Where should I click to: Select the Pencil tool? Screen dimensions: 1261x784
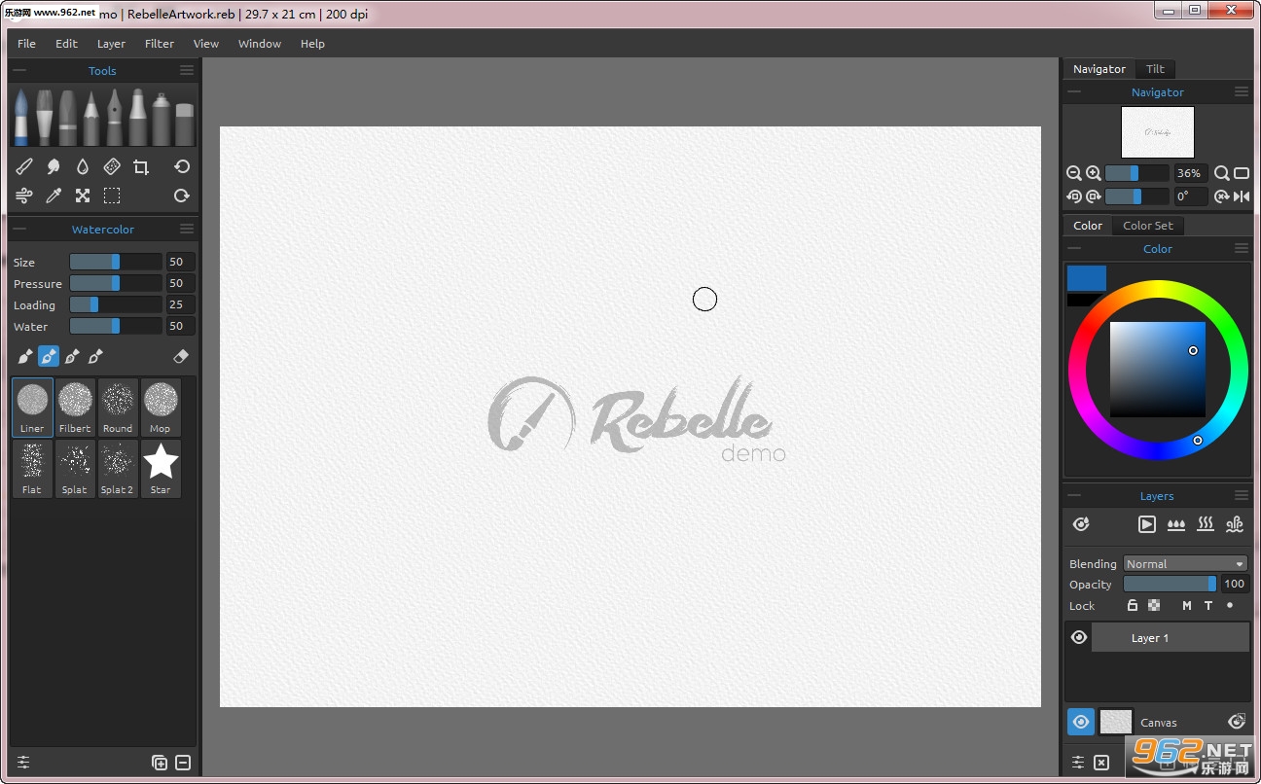pos(90,118)
